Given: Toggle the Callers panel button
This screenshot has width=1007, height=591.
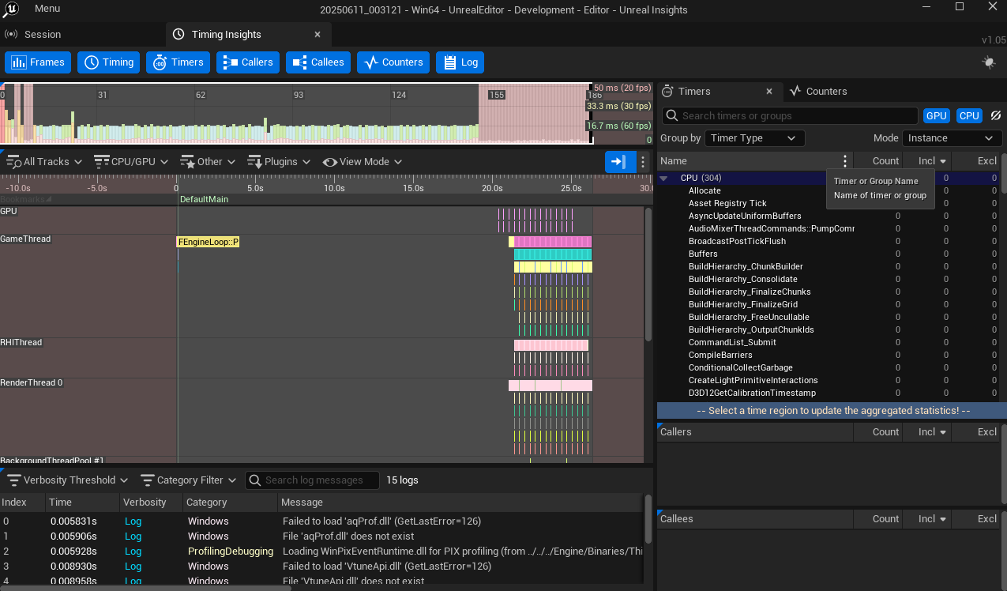Looking at the screenshot, I should pos(248,62).
